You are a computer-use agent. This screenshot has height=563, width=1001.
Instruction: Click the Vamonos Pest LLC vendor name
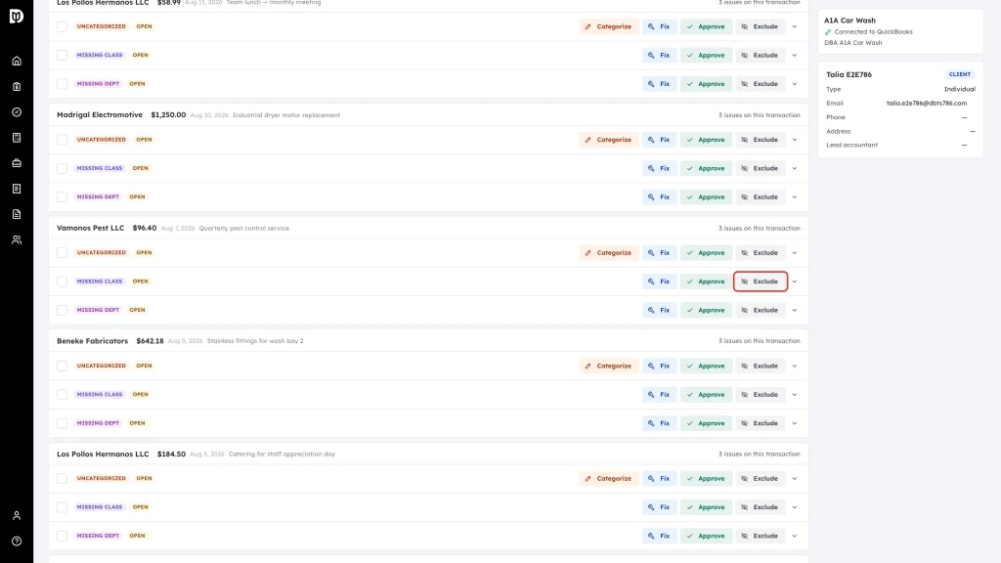coord(91,228)
